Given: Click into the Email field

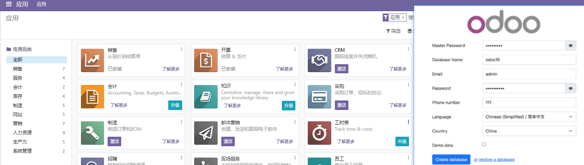Looking at the screenshot, I should coord(529,74).
